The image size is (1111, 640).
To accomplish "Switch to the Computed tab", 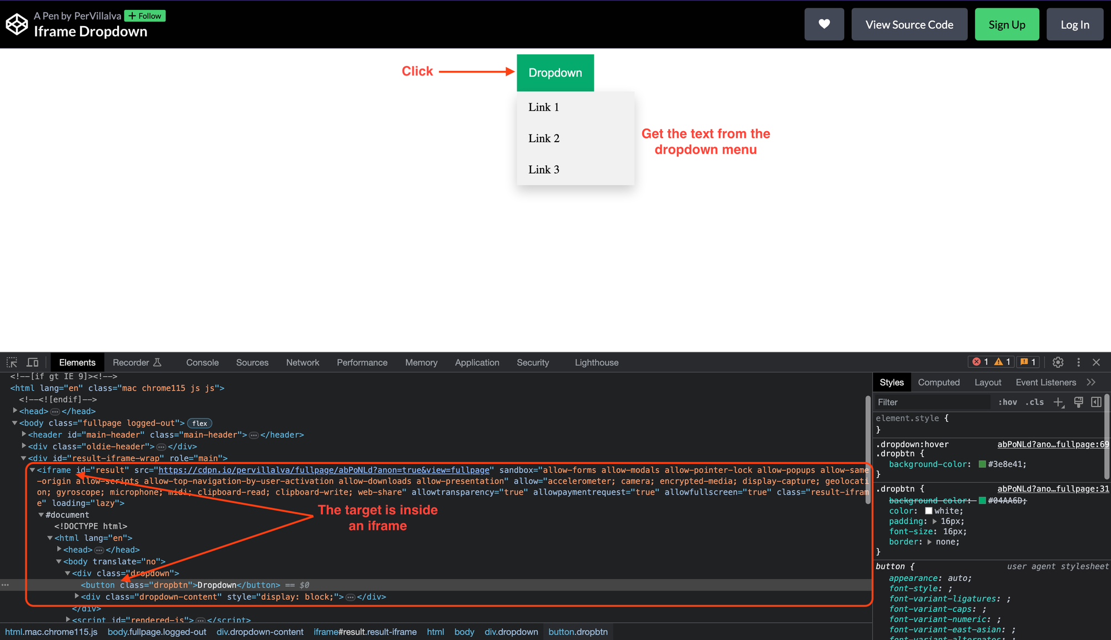I will point(939,382).
